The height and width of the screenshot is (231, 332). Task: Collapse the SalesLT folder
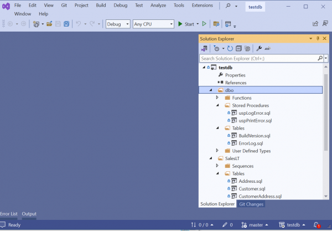point(211,158)
